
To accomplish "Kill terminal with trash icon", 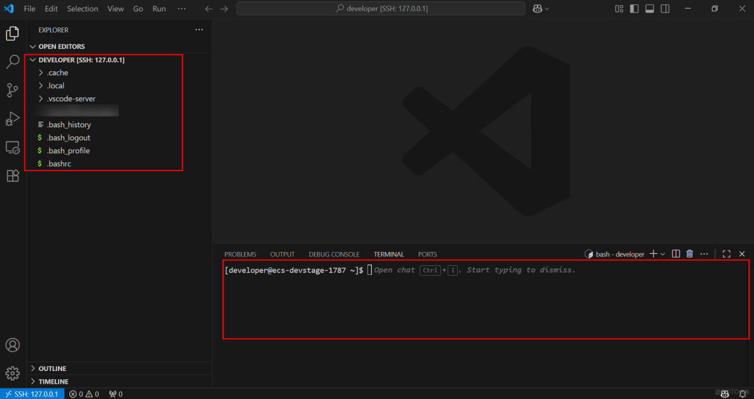I will (690, 254).
